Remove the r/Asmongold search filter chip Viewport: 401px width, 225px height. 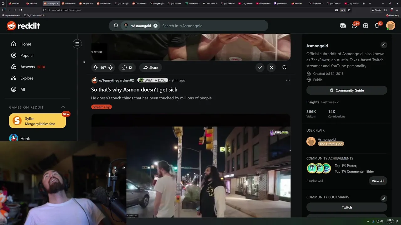[x=155, y=26]
